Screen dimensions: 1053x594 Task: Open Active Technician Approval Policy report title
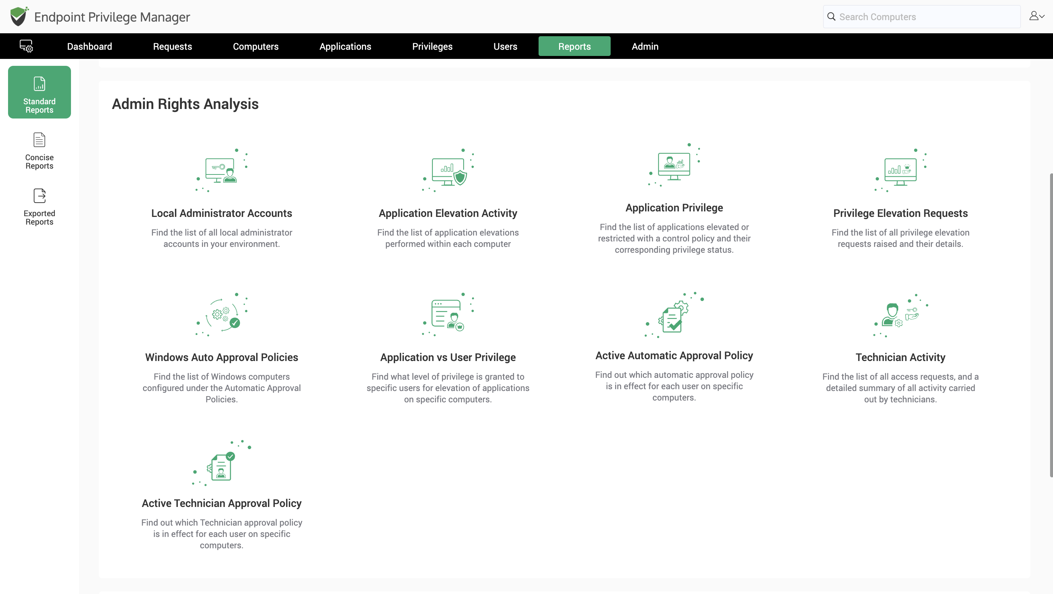tap(222, 503)
